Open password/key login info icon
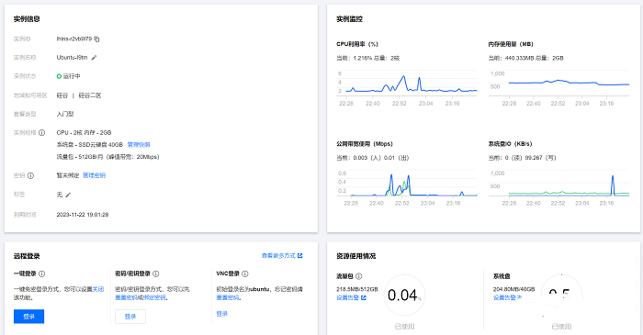 [x=156, y=274]
